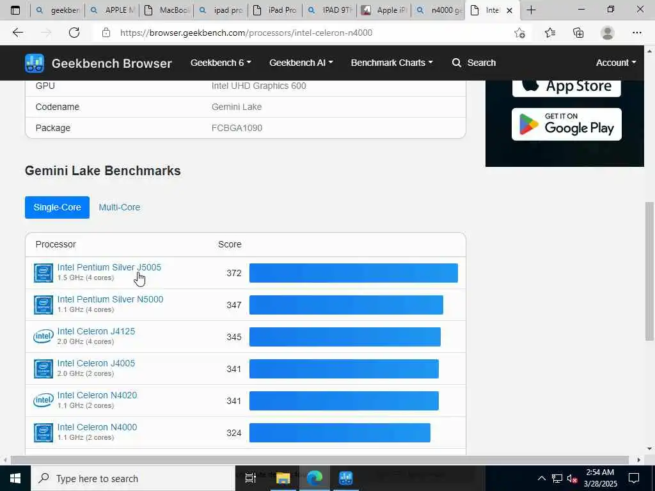Click the browser profile avatar icon
The width and height of the screenshot is (655, 491).
click(608, 33)
